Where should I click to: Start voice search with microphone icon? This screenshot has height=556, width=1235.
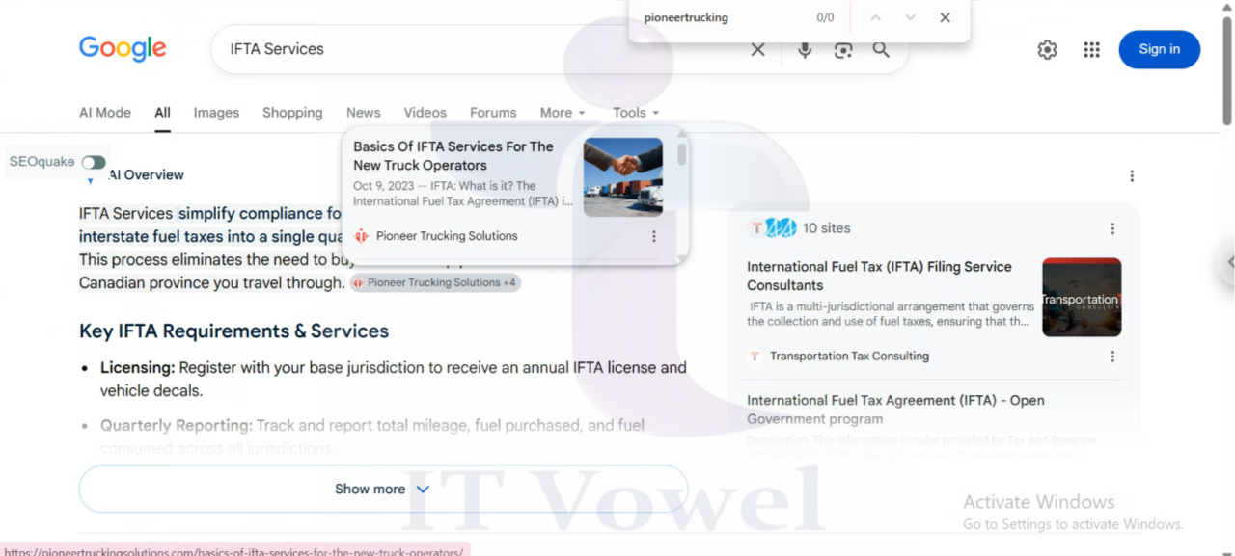[805, 50]
